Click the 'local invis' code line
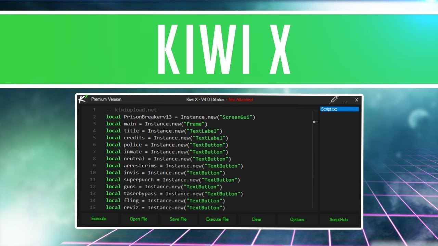Screen dimensions: 438x246 click(166, 173)
